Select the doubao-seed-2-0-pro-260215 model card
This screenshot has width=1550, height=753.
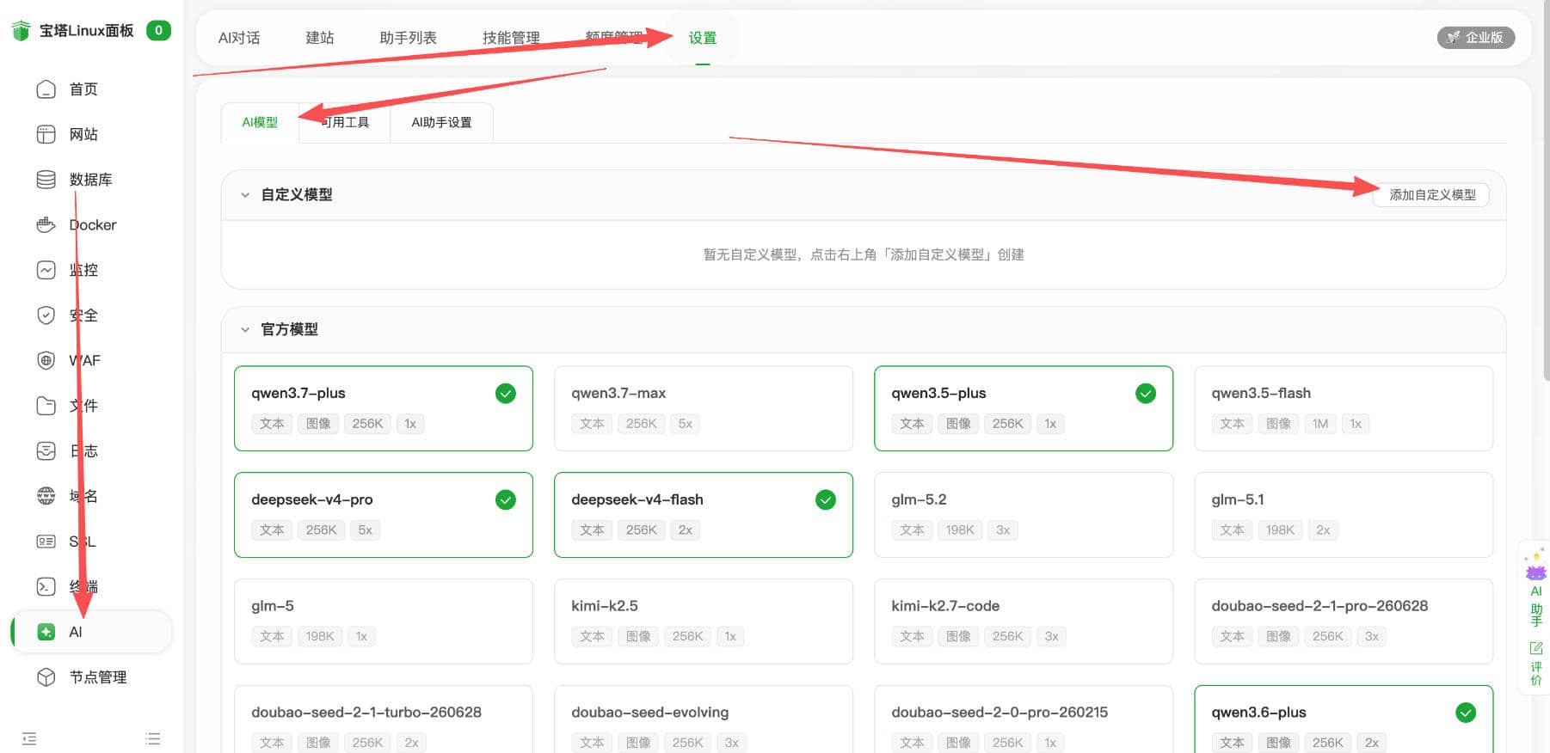coord(1024,719)
